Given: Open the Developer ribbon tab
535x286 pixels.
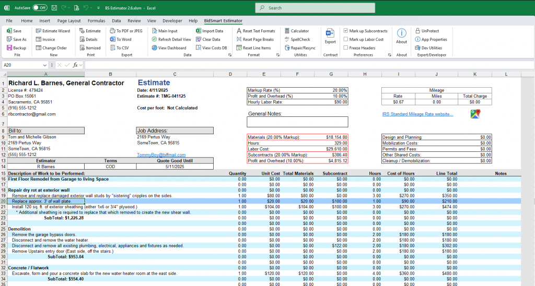Looking at the screenshot, I should pos(172,21).
